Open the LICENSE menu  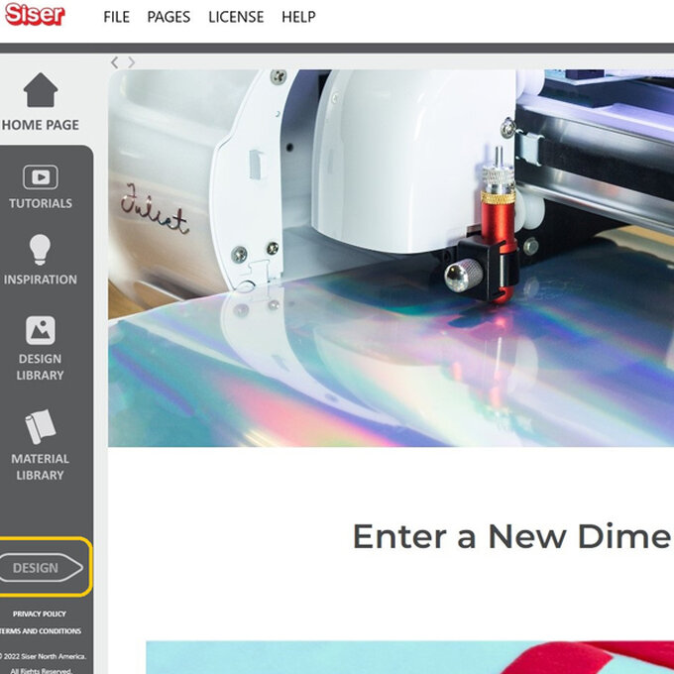236,17
